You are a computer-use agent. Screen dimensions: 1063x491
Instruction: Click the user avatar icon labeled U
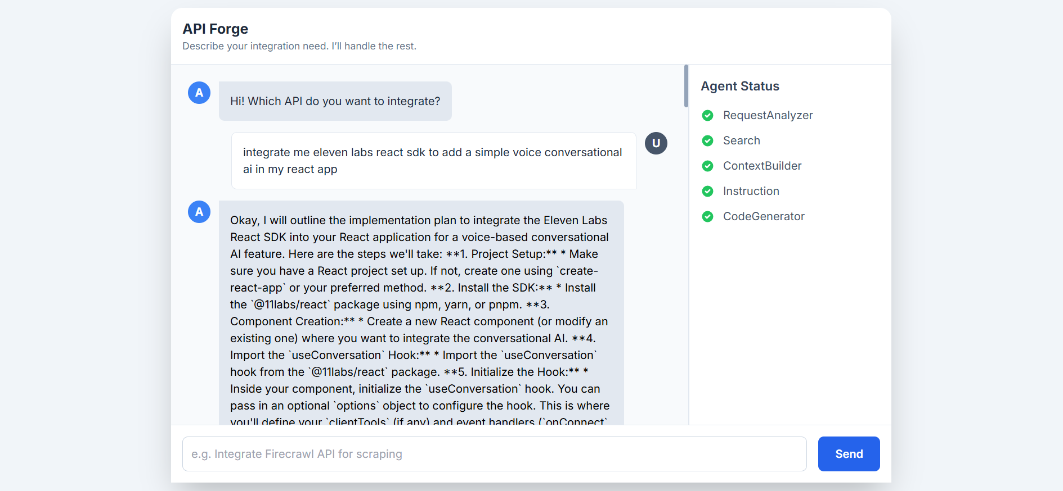(x=656, y=143)
